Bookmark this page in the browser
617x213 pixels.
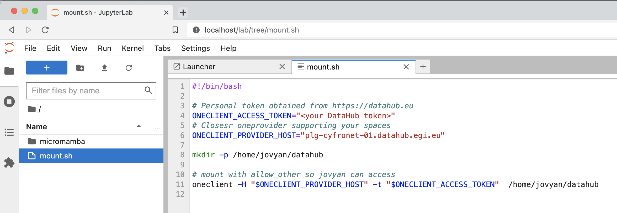pyautogui.click(x=175, y=30)
